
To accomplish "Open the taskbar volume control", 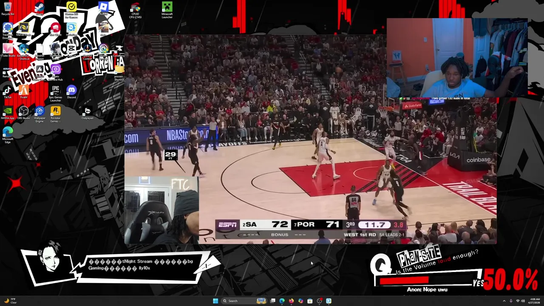I will coord(523,301).
